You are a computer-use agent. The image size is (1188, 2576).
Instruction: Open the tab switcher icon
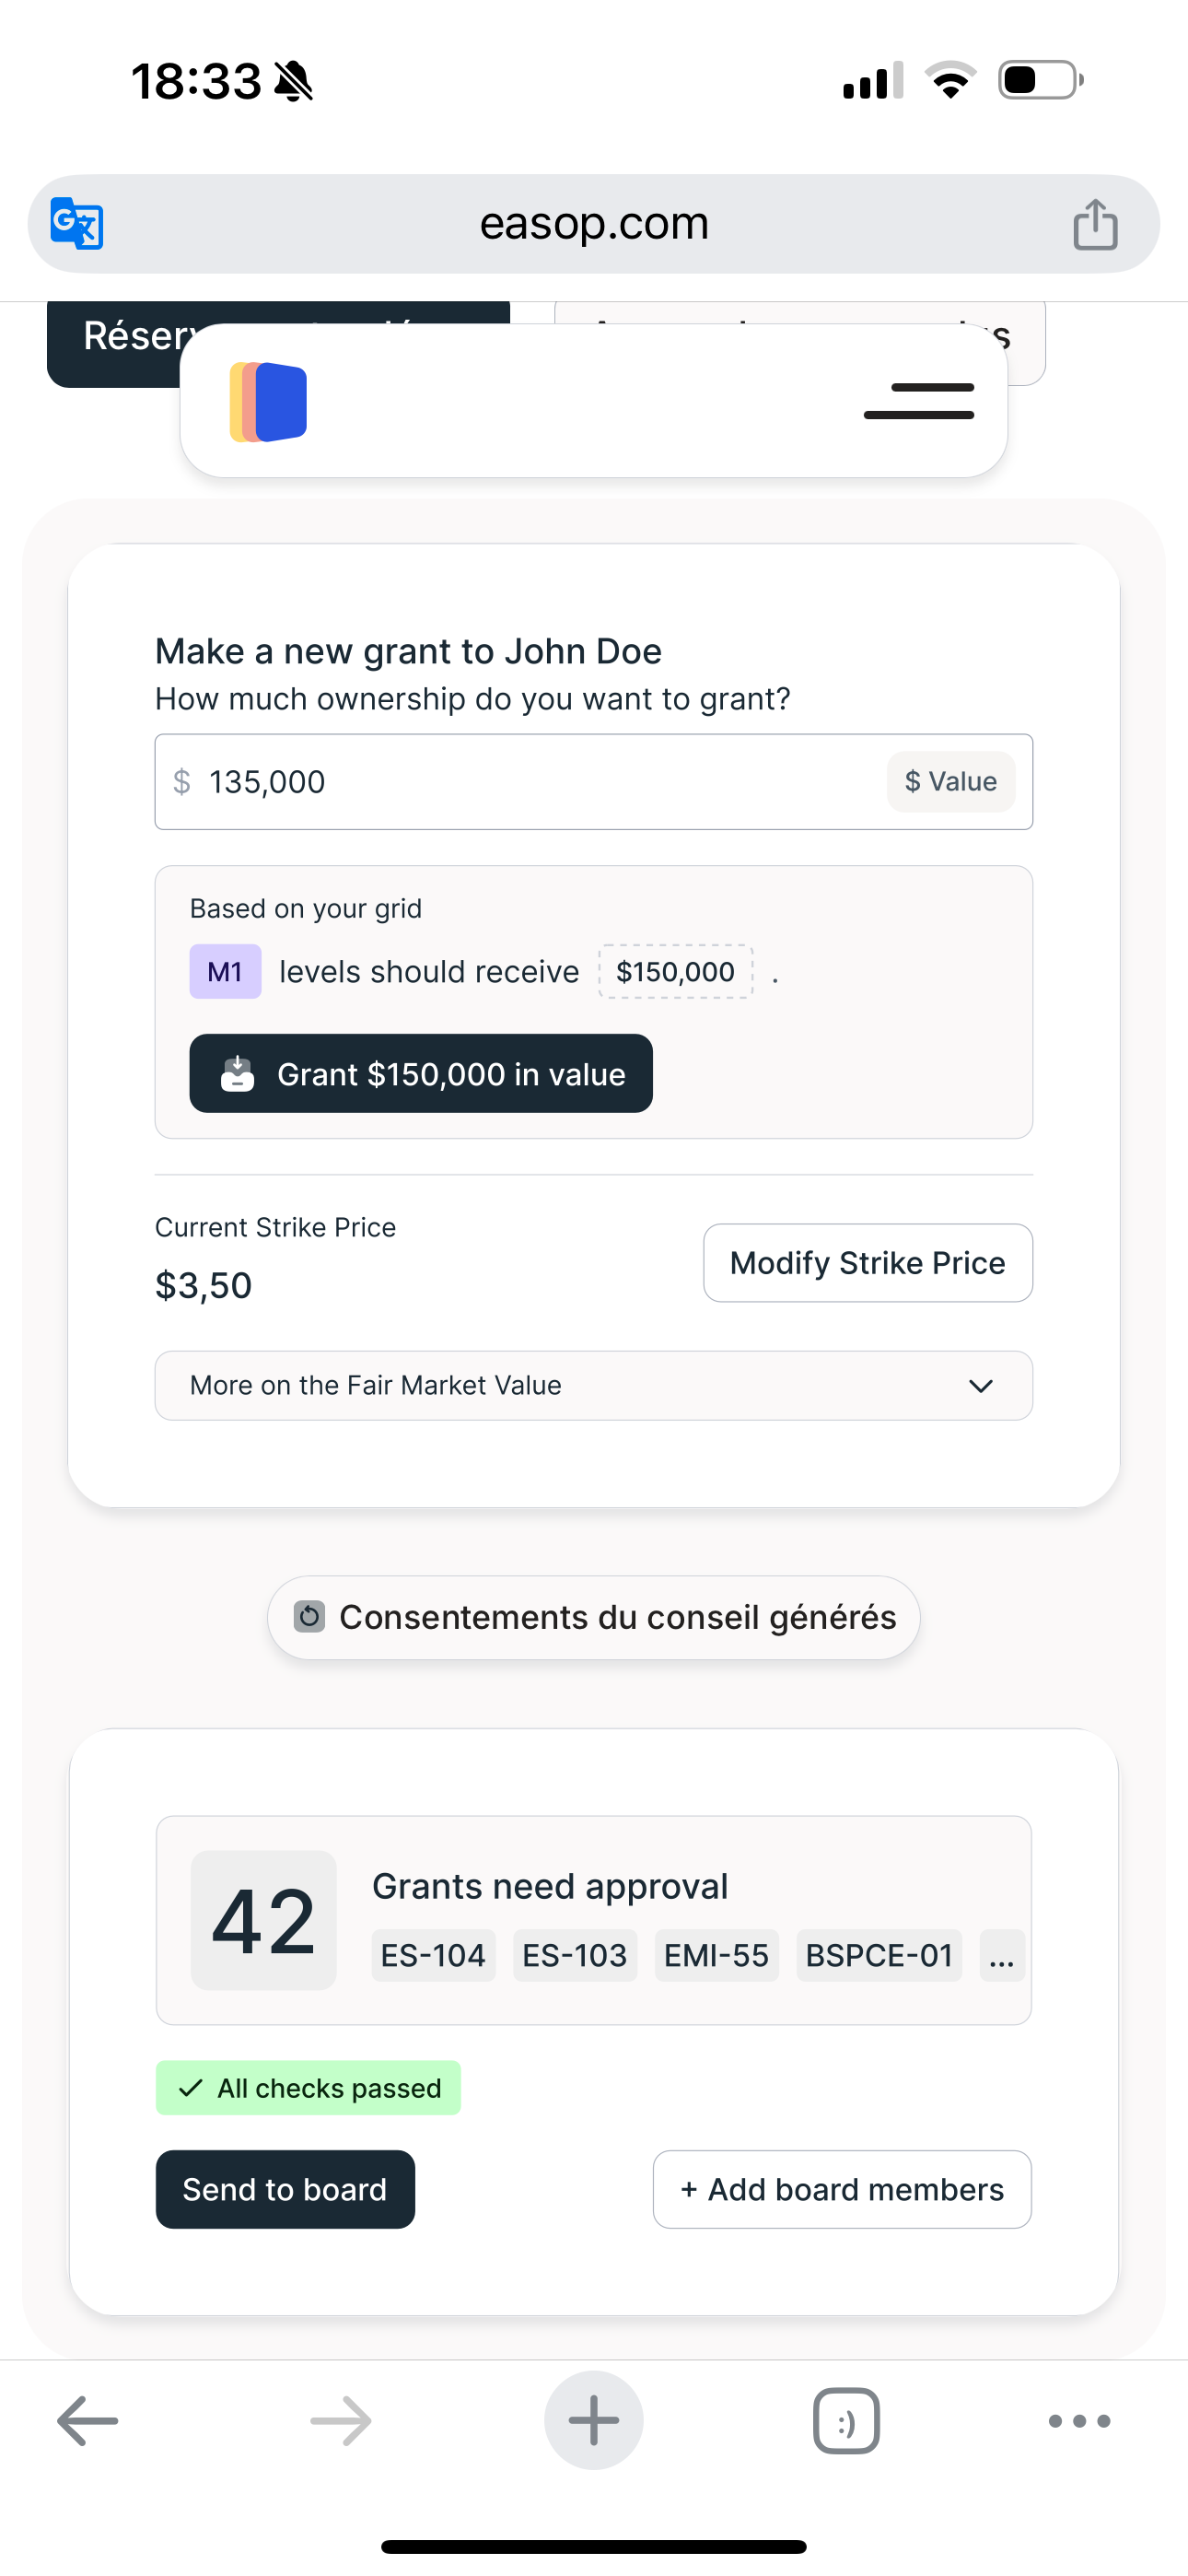846,2421
